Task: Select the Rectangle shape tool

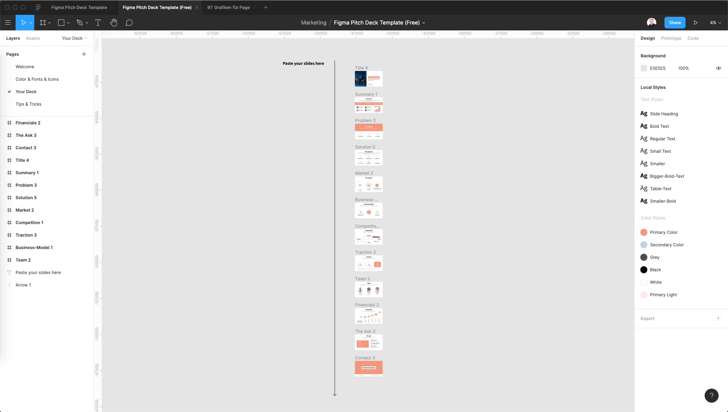Action: (x=61, y=23)
